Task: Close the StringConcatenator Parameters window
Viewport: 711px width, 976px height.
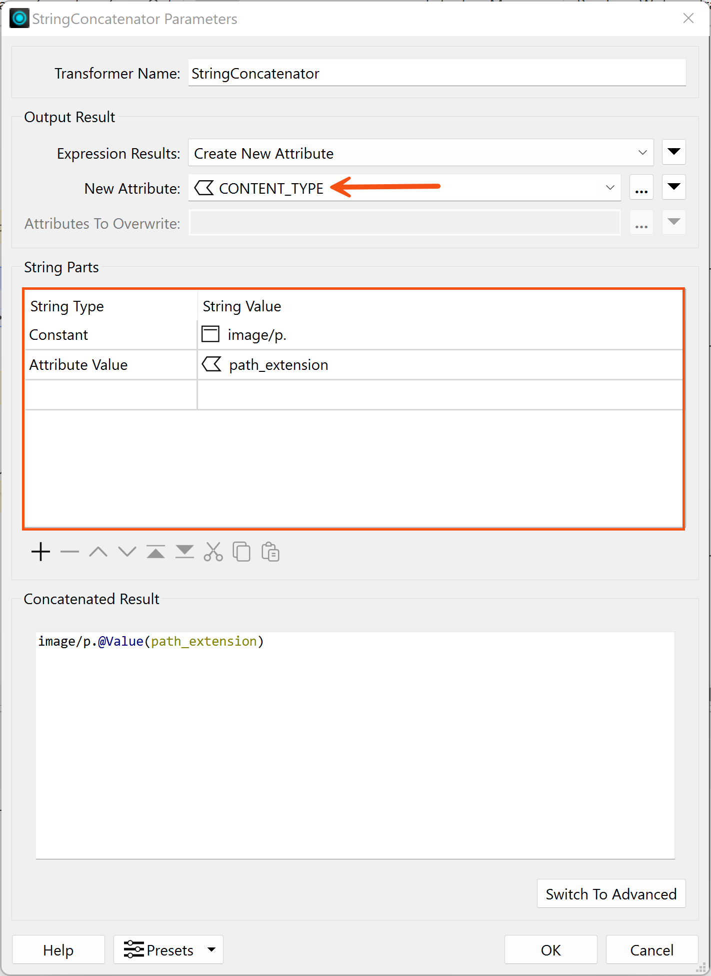Action: point(688,19)
